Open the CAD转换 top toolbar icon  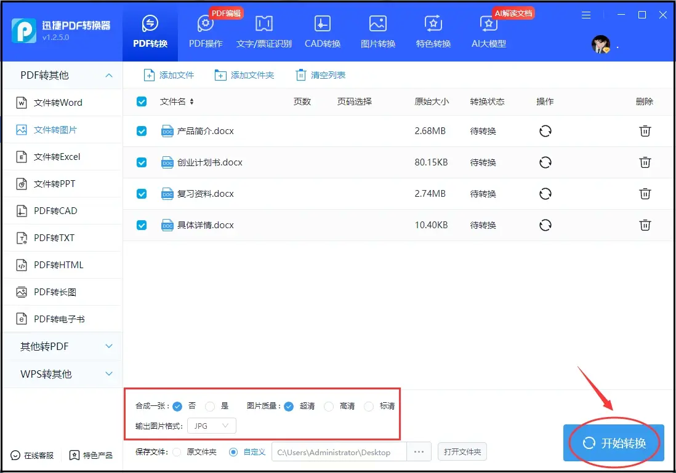pos(322,25)
